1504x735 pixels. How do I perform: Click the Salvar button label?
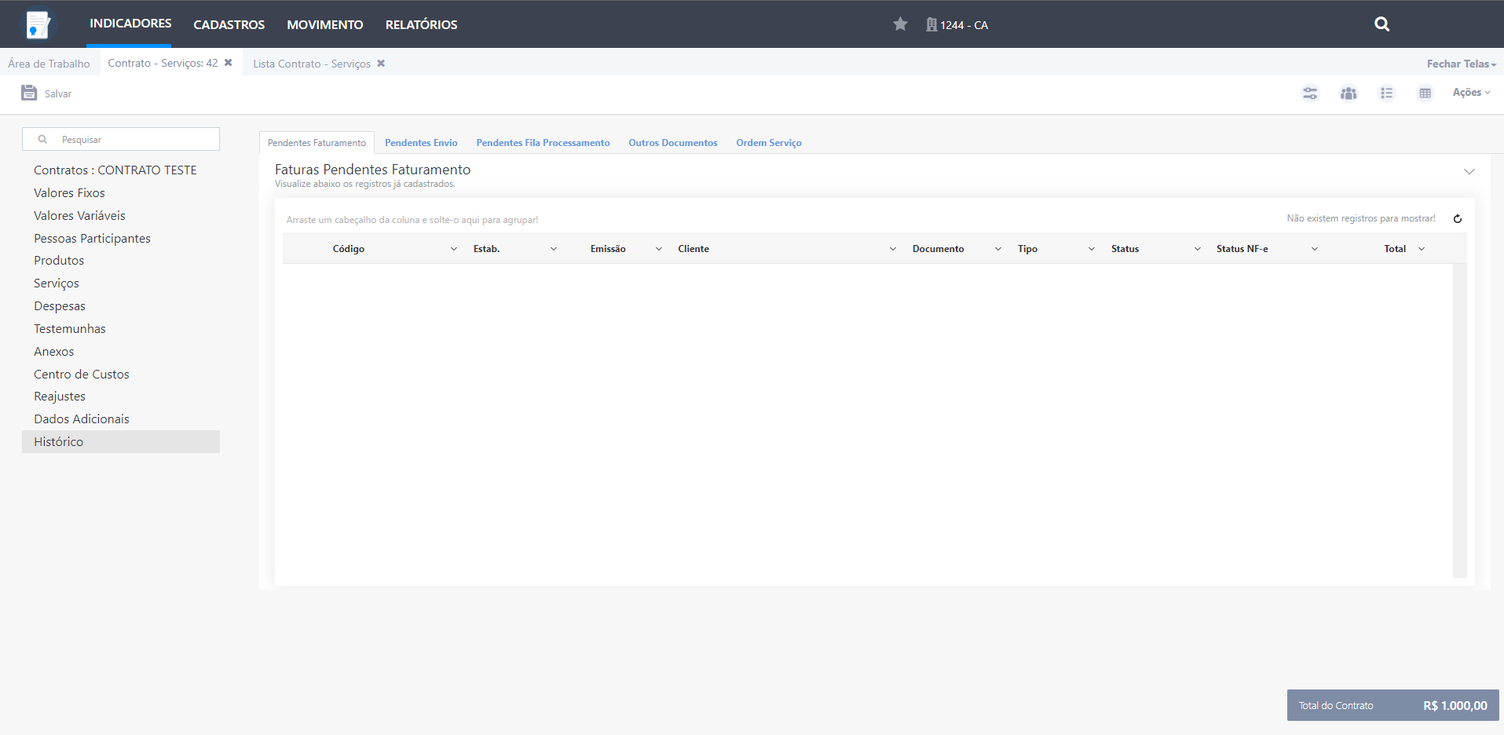[x=58, y=93]
